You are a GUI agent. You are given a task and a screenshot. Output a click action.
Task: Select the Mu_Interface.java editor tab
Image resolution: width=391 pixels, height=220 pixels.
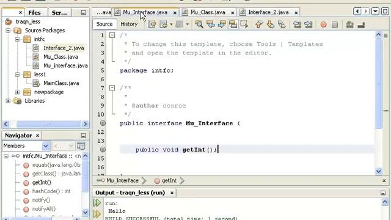click(x=145, y=12)
